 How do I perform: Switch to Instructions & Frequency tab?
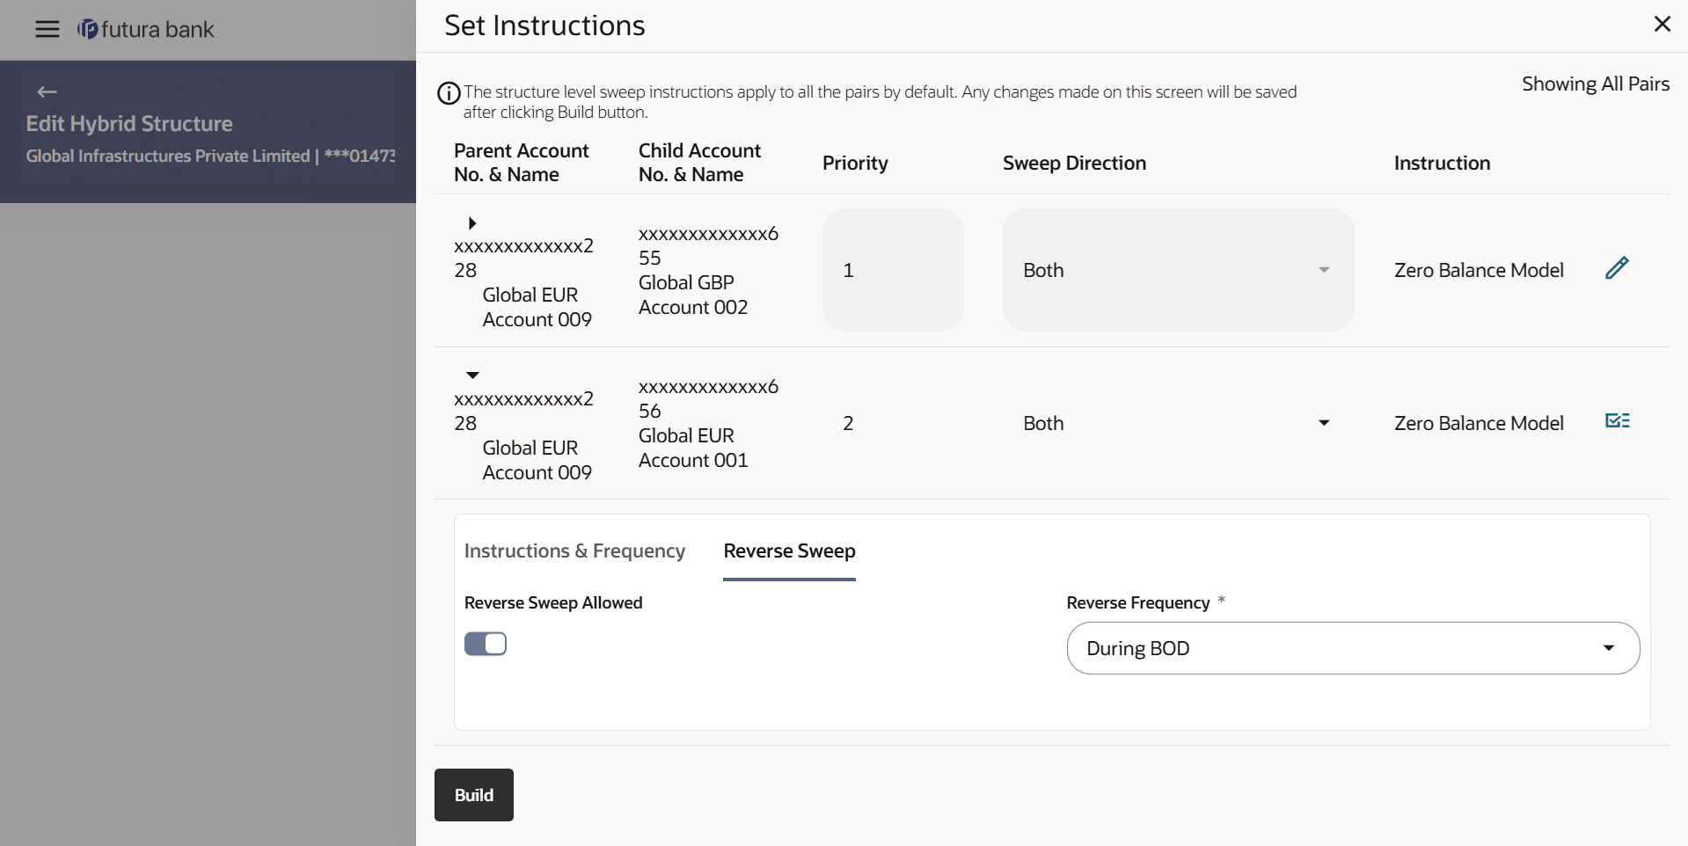point(574,551)
